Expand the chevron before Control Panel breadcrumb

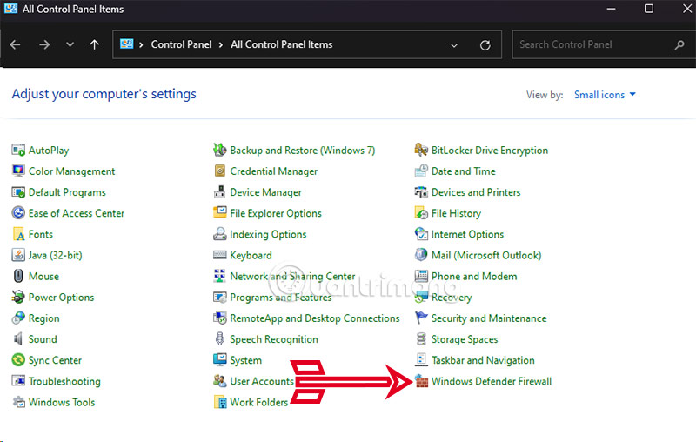[141, 45]
